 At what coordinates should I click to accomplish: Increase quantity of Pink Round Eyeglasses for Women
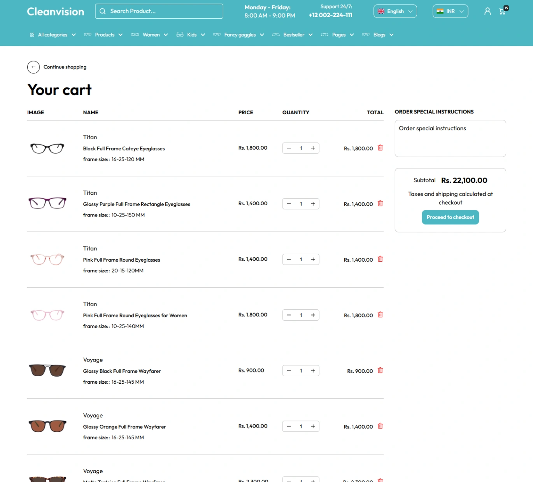point(313,315)
